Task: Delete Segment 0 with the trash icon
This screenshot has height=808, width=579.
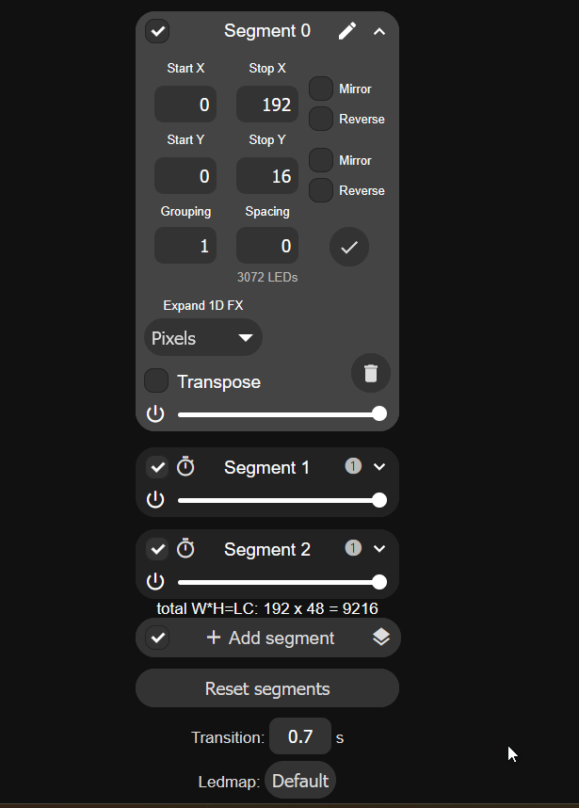Action: click(371, 373)
